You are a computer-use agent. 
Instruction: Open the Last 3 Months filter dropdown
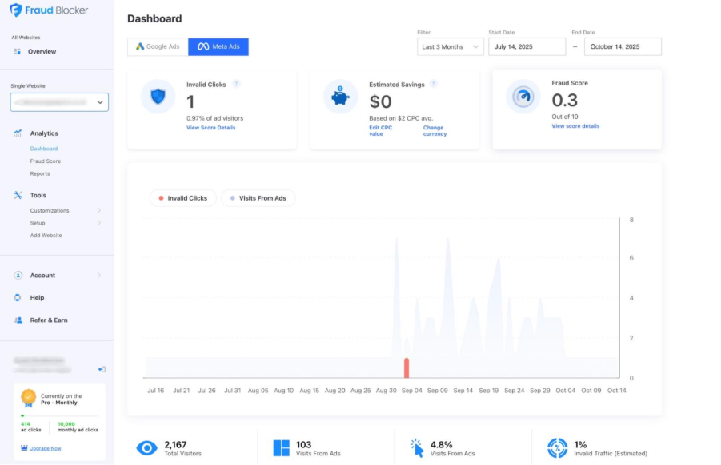[450, 46]
